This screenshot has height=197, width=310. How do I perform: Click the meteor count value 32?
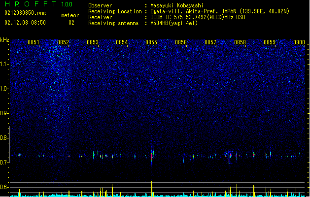71,23
